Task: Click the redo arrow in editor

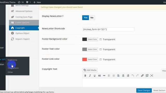Action: pyautogui.click(x=137, y=76)
